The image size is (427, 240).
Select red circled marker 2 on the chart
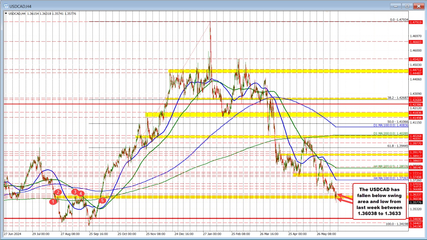[x=58, y=192]
